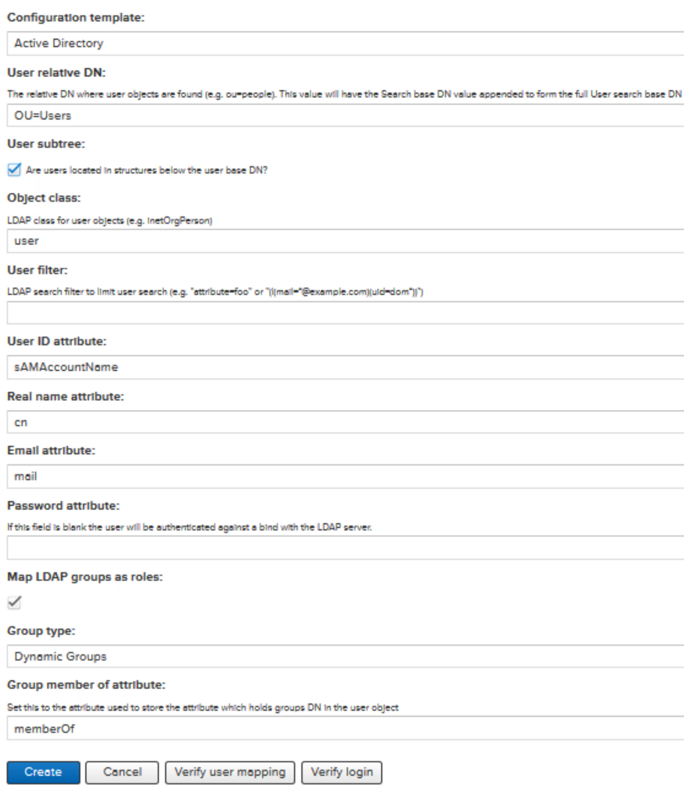The image size is (684, 788).
Task: Select the Active Directory template value
Action: pos(59,43)
